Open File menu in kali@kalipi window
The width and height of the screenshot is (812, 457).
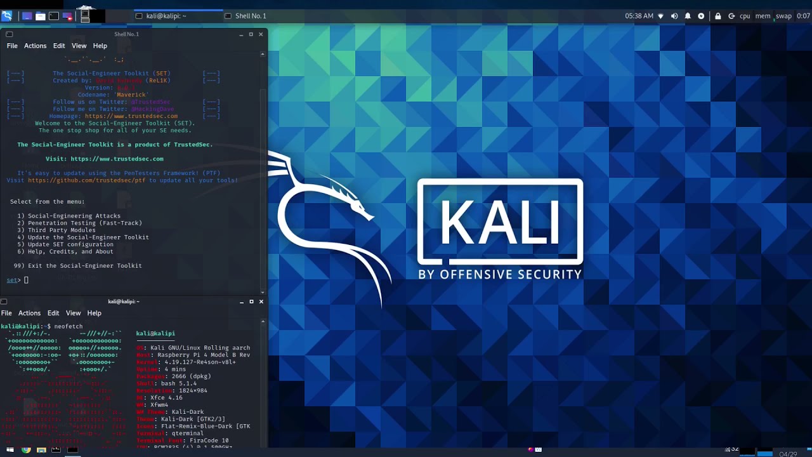pyautogui.click(x=6, y=313)
